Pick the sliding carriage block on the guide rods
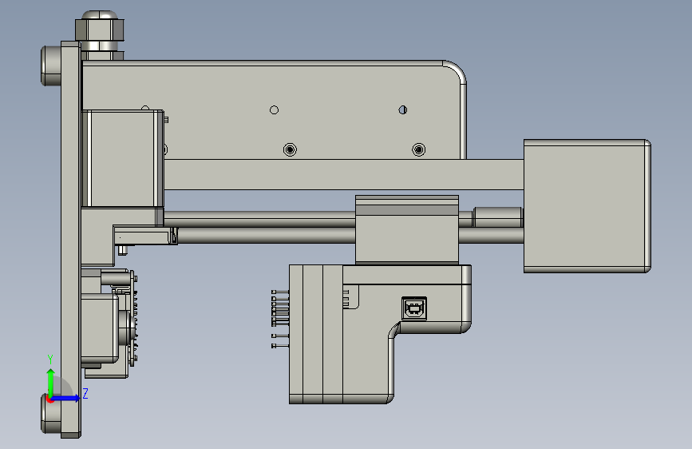 [407, 229]
